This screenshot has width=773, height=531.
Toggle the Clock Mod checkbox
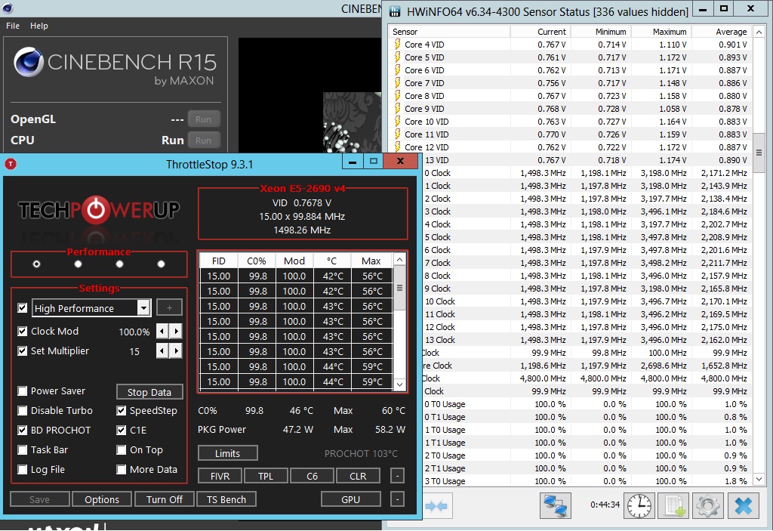(x=22, y=331)
